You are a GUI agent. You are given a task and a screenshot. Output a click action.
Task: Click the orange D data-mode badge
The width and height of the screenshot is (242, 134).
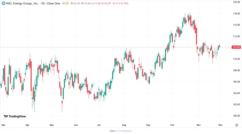pyautogui.click(x=67, y=3)
